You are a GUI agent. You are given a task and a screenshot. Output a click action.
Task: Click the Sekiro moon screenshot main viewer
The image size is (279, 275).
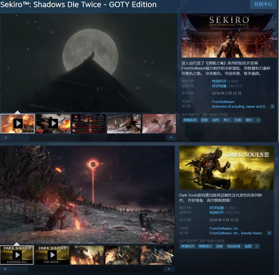coord(88,62)
